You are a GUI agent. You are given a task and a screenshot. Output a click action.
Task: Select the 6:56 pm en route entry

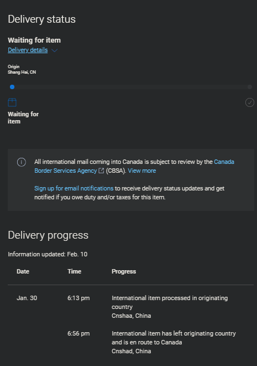[x=130, y=342]
